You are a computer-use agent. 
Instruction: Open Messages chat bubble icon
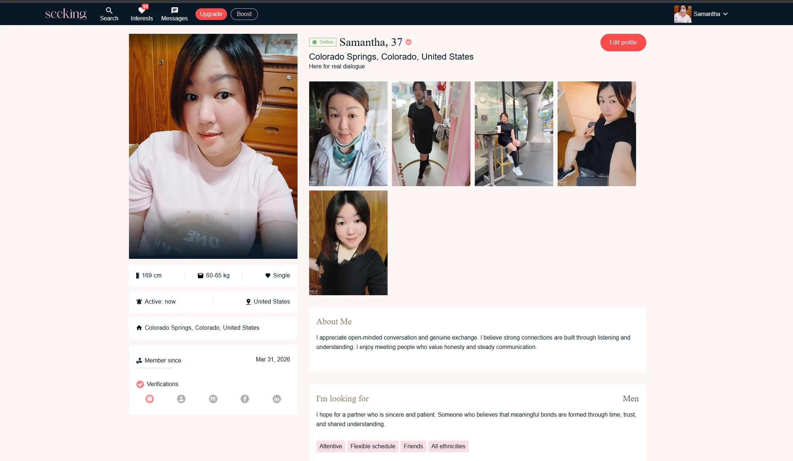click(x=174, y=11)
